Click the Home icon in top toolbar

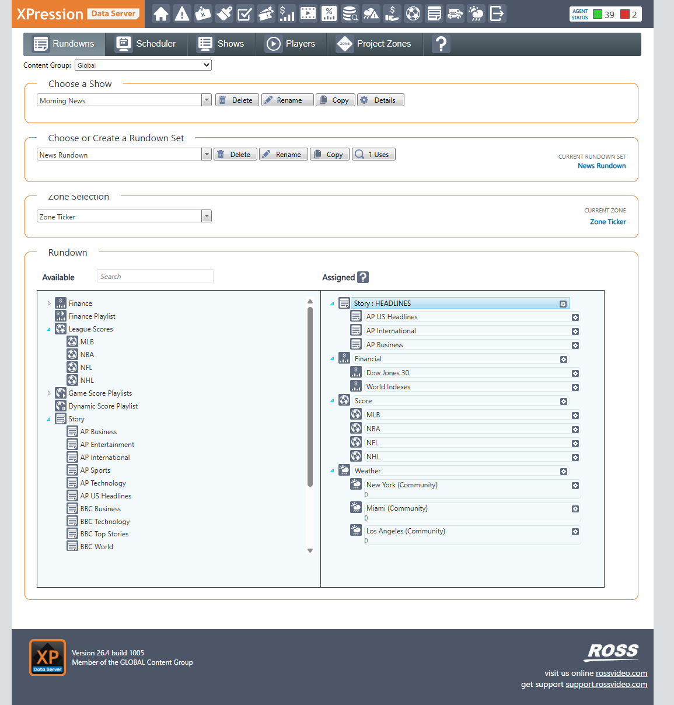[161, 13]
